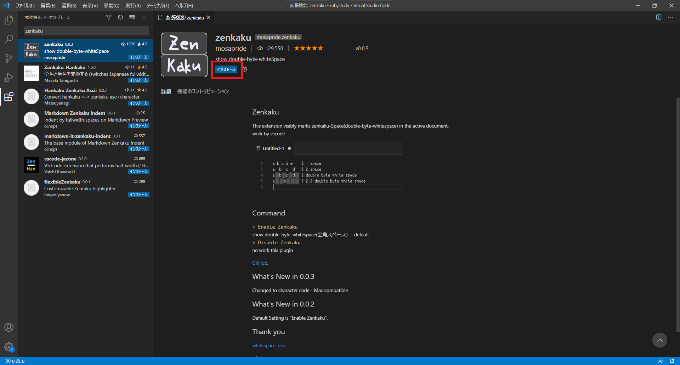Open ターミナル(T) menu
Viewport: 680px width, 365px height.
point(158,5)
